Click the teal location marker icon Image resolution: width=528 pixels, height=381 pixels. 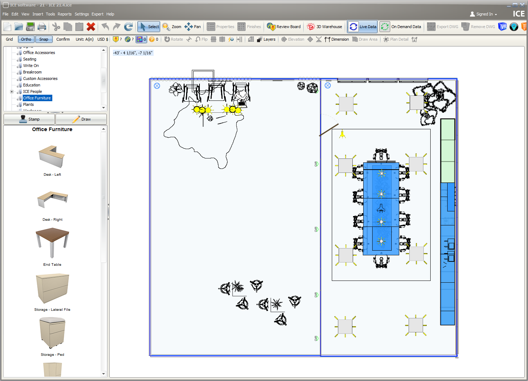click(514, 27)
